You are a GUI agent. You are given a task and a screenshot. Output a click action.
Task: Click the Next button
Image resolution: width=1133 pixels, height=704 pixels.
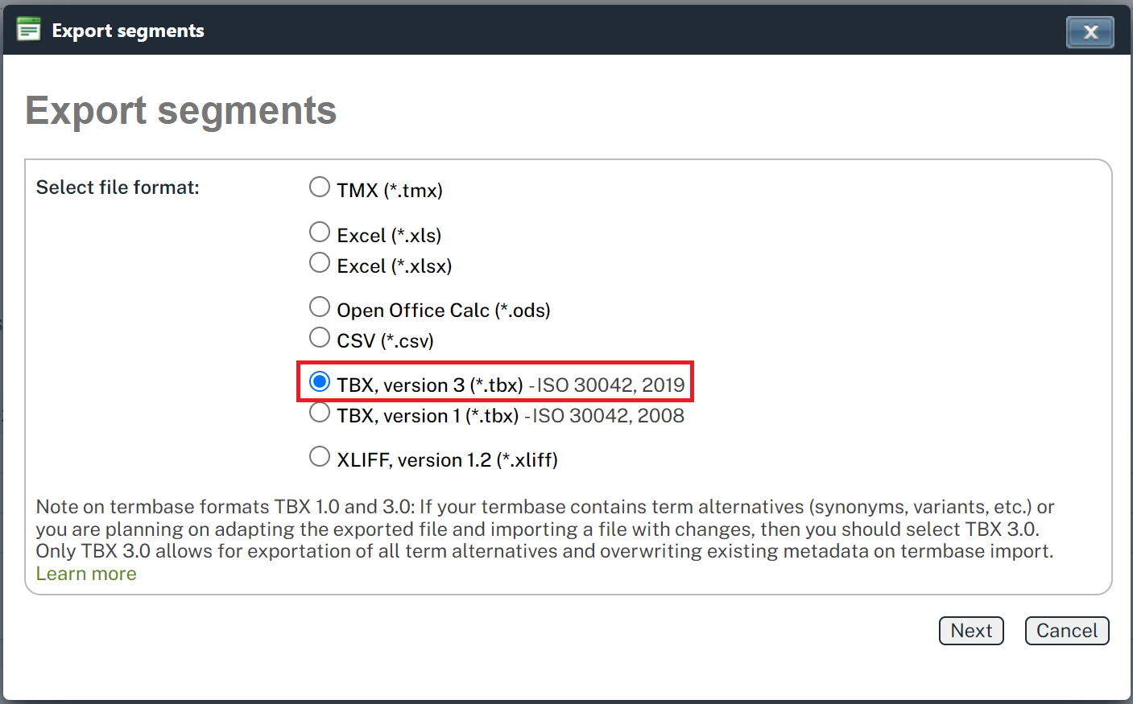point(971,631)
